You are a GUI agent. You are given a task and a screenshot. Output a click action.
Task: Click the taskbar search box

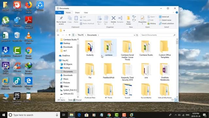pos(33,115)
